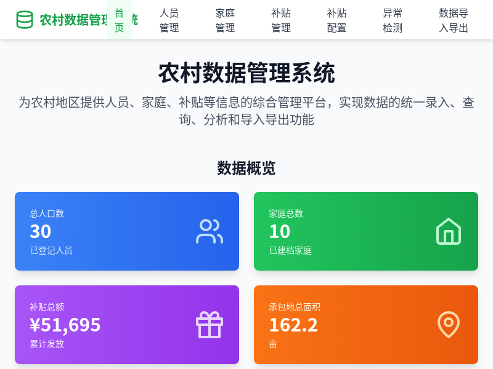This screenshot has height=369, width=493.
Task: Click the value 30 on population card
Action: (40, 232)
